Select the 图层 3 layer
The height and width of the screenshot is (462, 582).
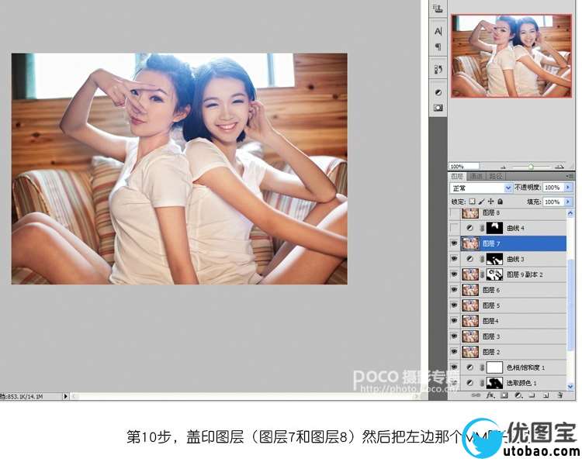(x=514, y=336)
